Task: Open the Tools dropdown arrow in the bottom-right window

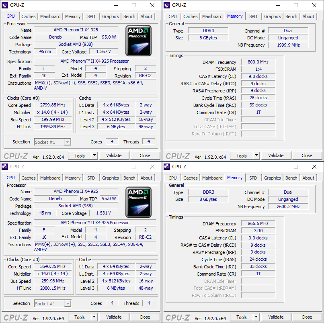Action: point(256,317)
